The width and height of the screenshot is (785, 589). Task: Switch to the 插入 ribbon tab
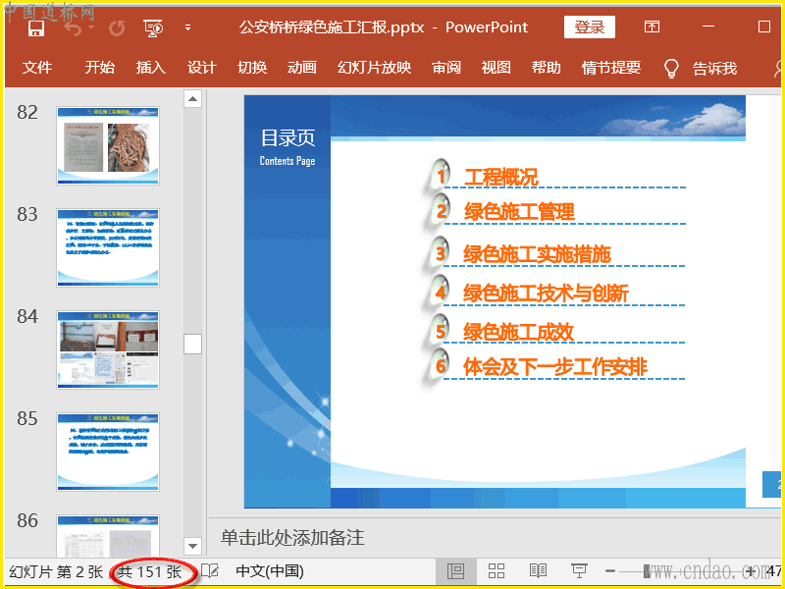click(151, 67)
